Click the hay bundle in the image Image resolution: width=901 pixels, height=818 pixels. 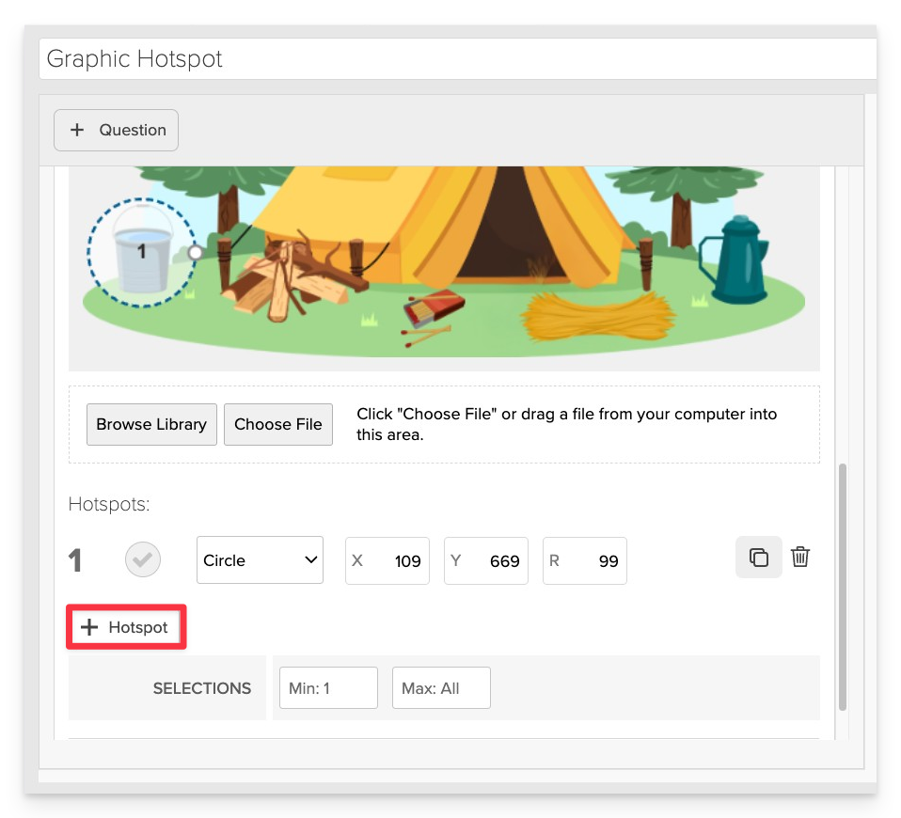tap(598, 316)
